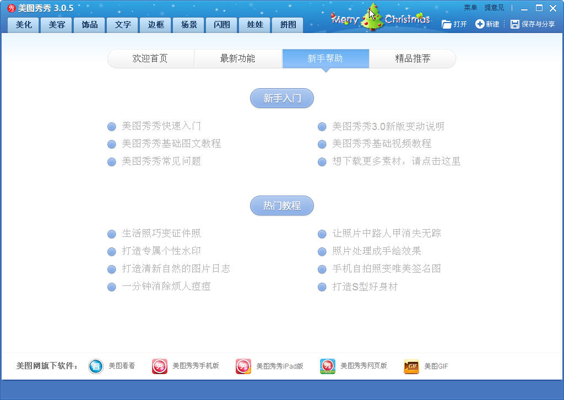Switch to the 美容 tab
The image size is (564, 400).
[57, 25]
